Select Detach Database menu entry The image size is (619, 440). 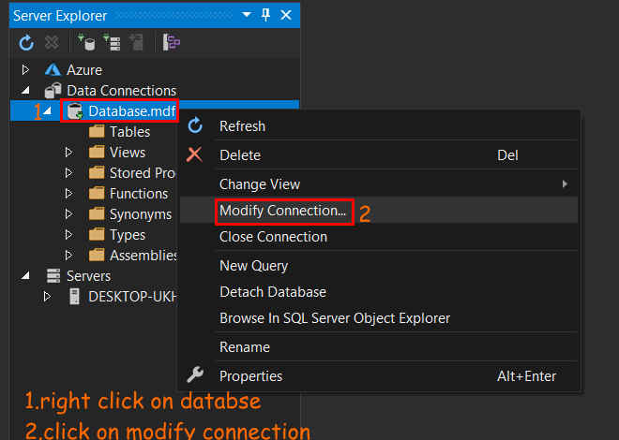(379, 292)
